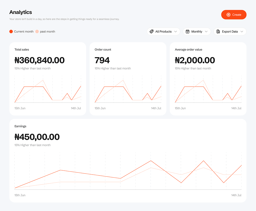Screen dimensions: 256x211
Task: Click the Total sales line chart
Action: click(48, 91)
